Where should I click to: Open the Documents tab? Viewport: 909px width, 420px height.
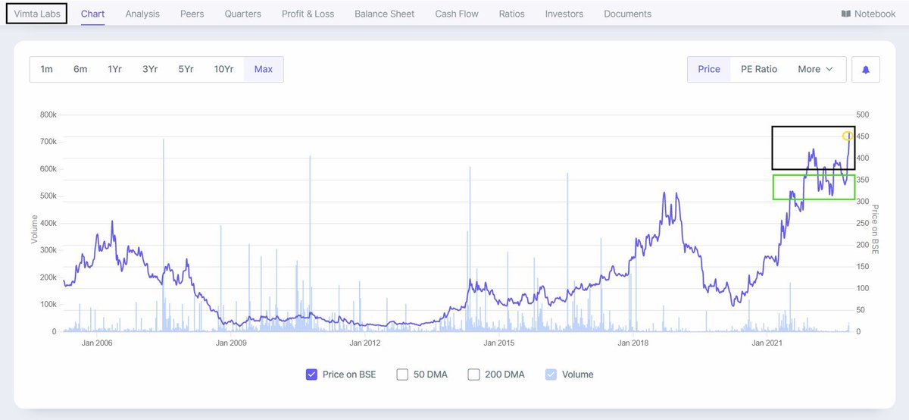(627, 14)
